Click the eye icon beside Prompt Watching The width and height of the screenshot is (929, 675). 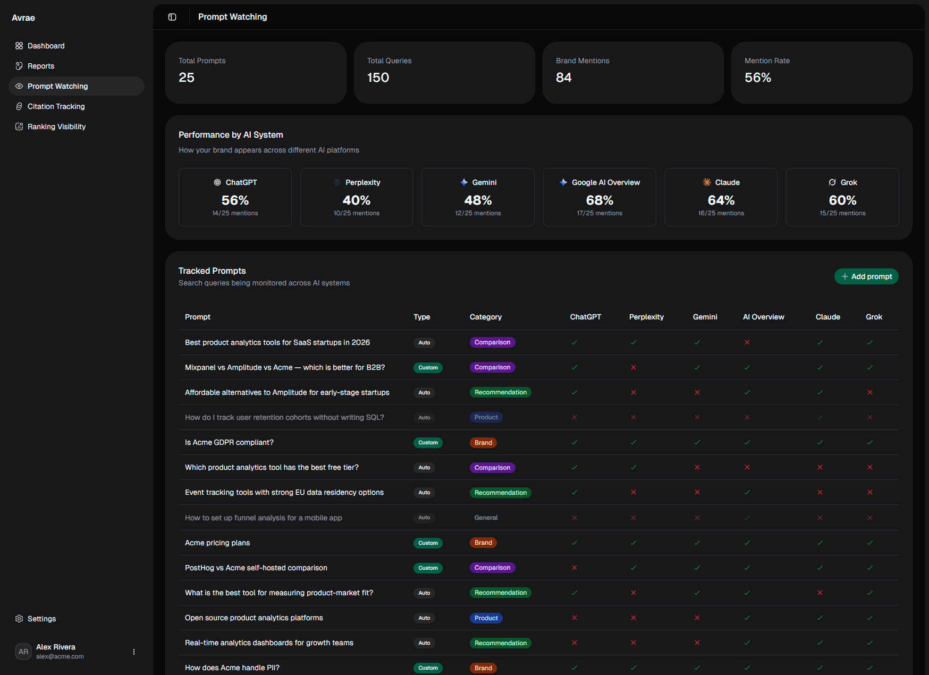(19, 86)
